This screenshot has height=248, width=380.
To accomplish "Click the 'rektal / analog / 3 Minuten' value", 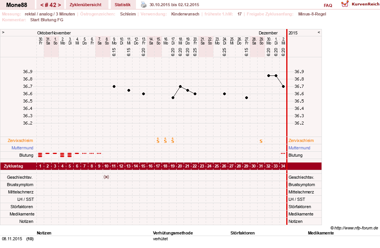I will (x=50, y=14).
